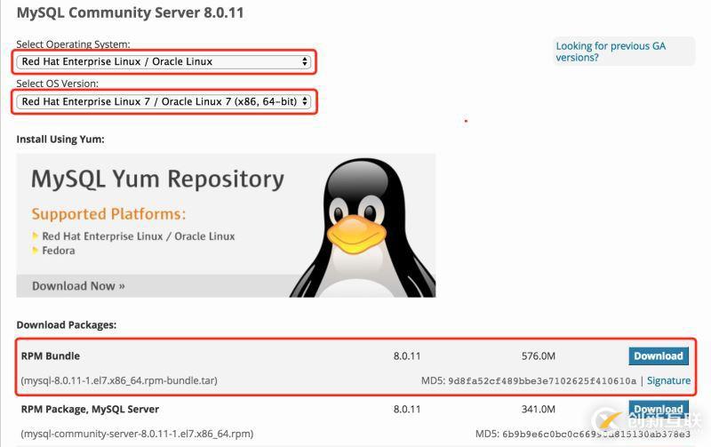This screenshot has width=711, height=447.
Task: Click the Install Using Yum label
Action: click(x=60, y=140)
